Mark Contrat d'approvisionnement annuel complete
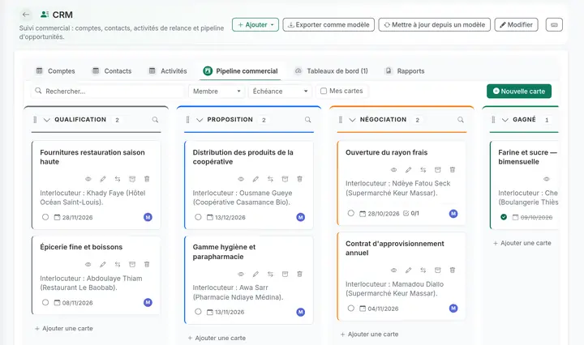584x345 pixels. [x=351, y=309]
